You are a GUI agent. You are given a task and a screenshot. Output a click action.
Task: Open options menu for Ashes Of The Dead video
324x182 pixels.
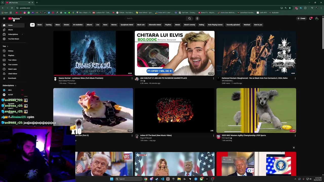pyautogui.click(x=213, y=135)
